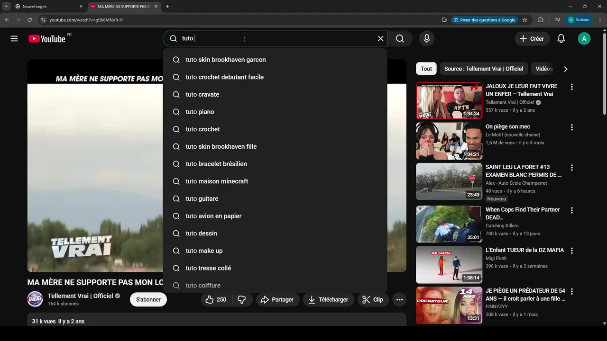Choose suggestion tuto maison minecraft

tap(275, 181)
